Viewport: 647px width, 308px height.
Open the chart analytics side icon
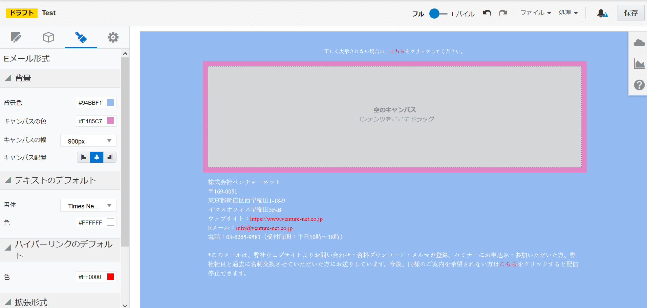click(639, 64)
